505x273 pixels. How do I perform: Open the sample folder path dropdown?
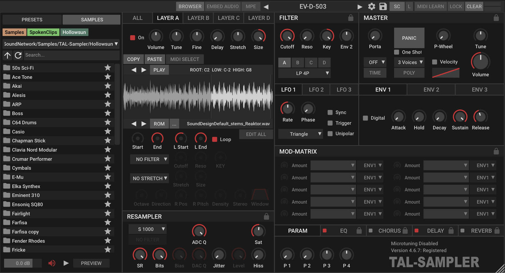(61, 44)
